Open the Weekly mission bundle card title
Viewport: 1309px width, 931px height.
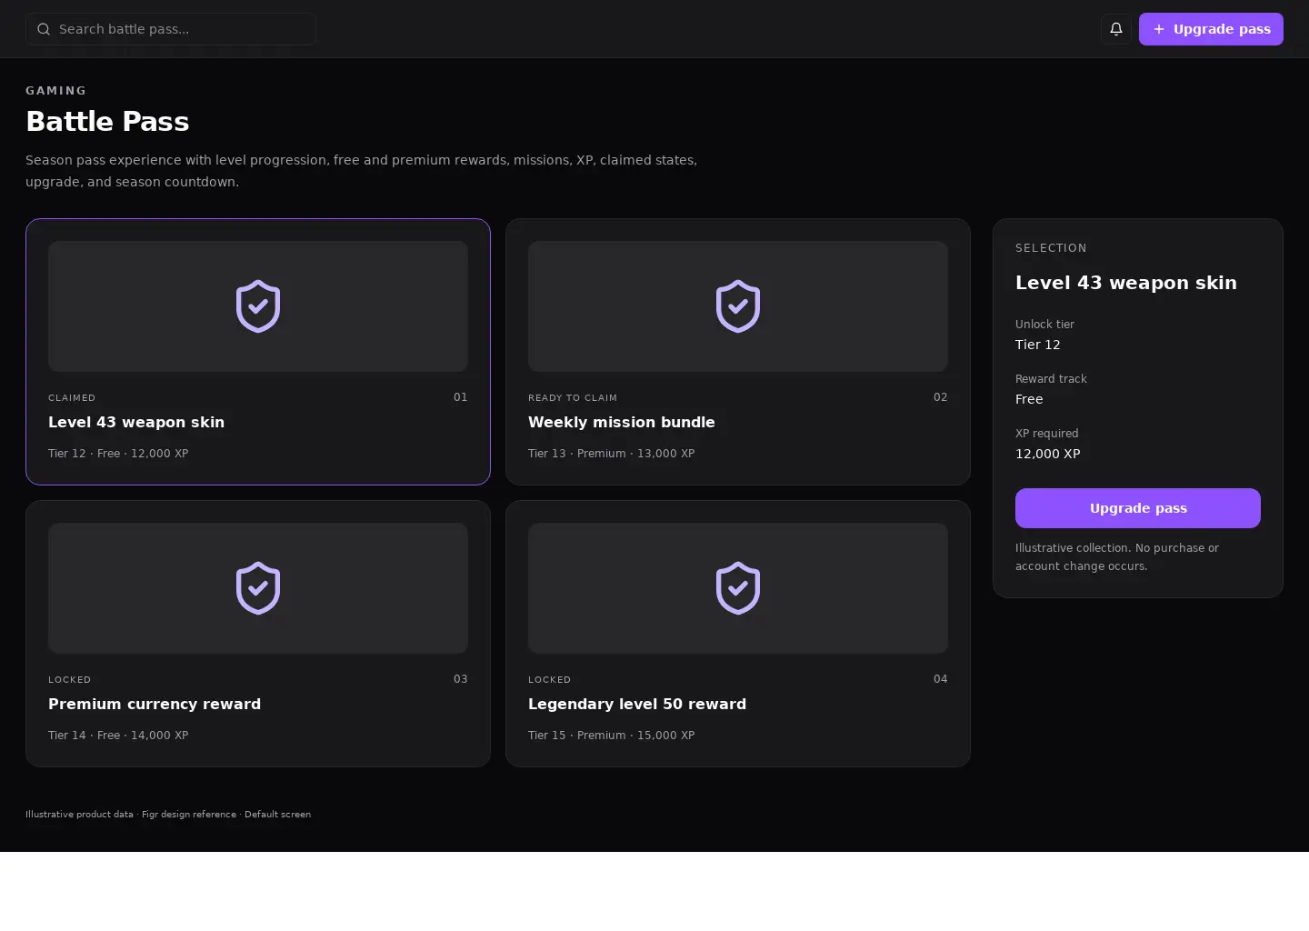(622, 422)
